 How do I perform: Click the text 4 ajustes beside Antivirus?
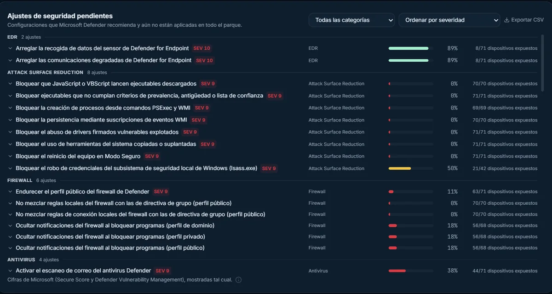[x=49, y=259]
